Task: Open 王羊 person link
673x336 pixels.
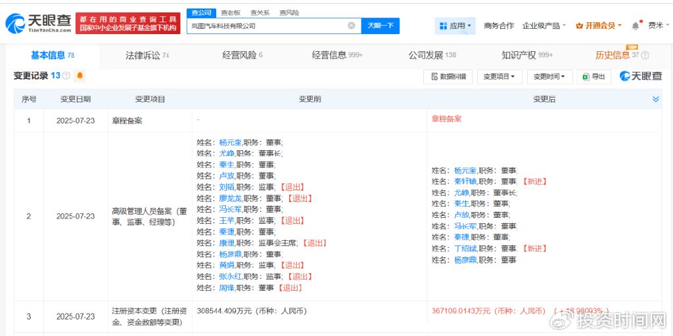Action: pos(227,220)
